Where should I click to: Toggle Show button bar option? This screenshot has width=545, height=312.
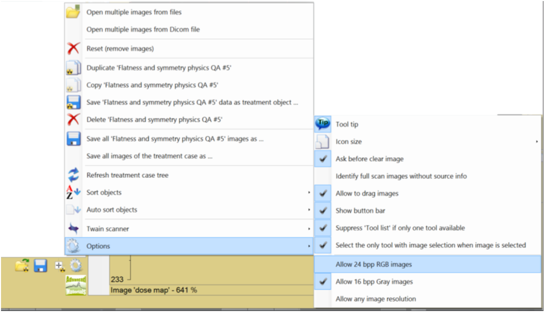[x=428, y=211]
